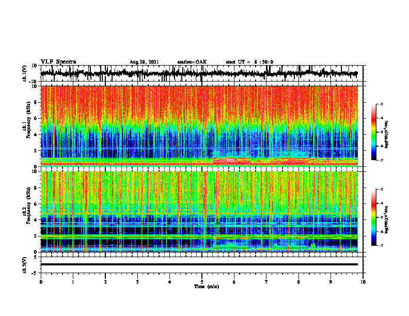The image size is (409, 316).
Task: Click the "ch.3(V)" axis label
Action: [x=25, y=265]
